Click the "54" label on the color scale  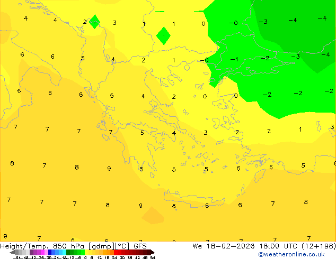click(x=153, y=257)
